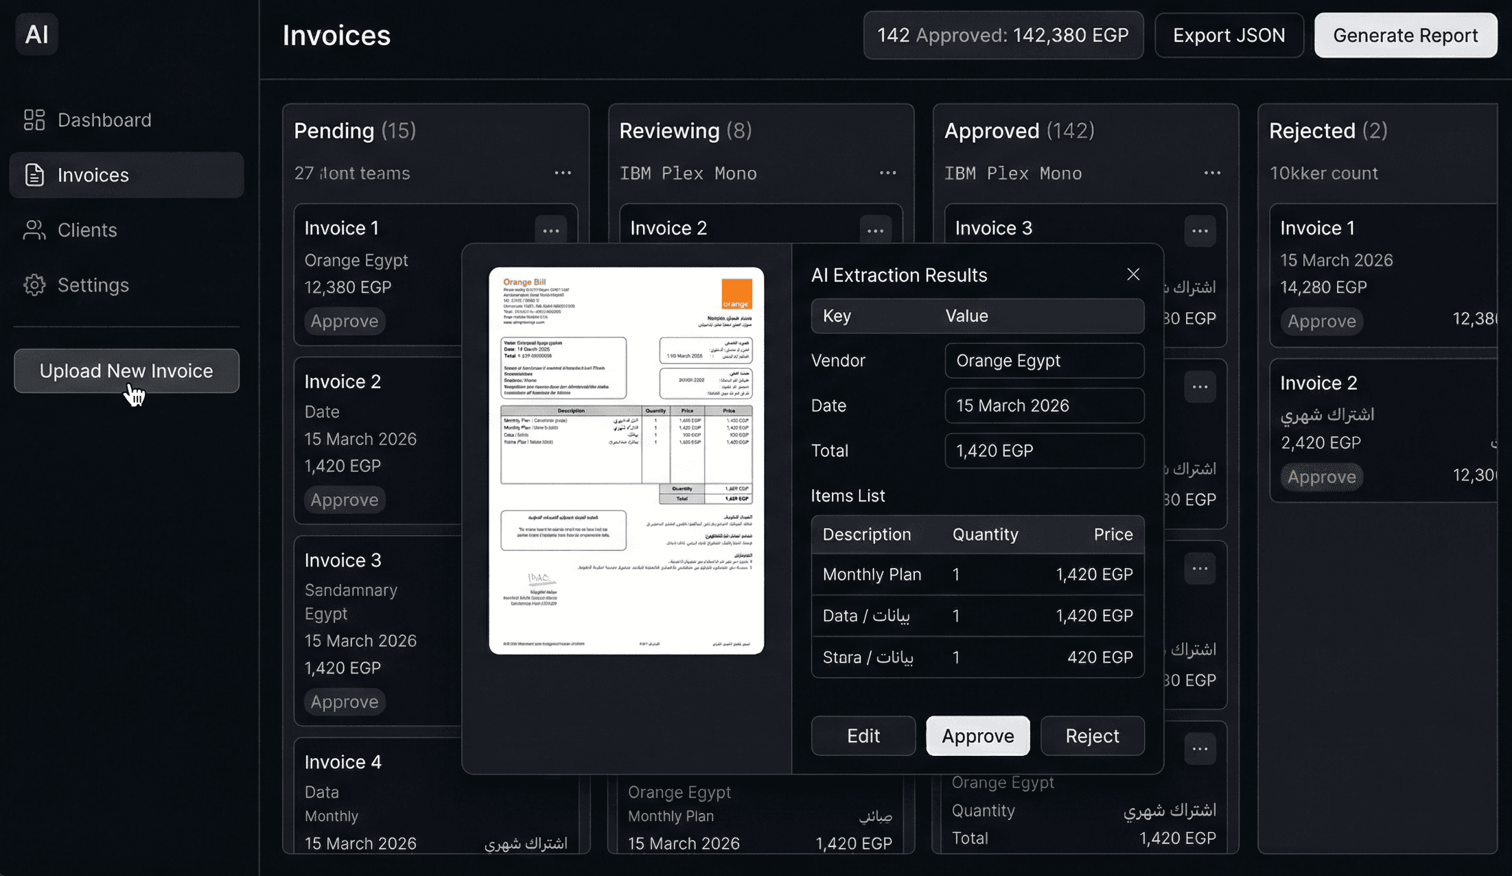Open Reviewing Invoice 2 card options
This screenshot has width=1512, height=876.
(x=875, y=231)
